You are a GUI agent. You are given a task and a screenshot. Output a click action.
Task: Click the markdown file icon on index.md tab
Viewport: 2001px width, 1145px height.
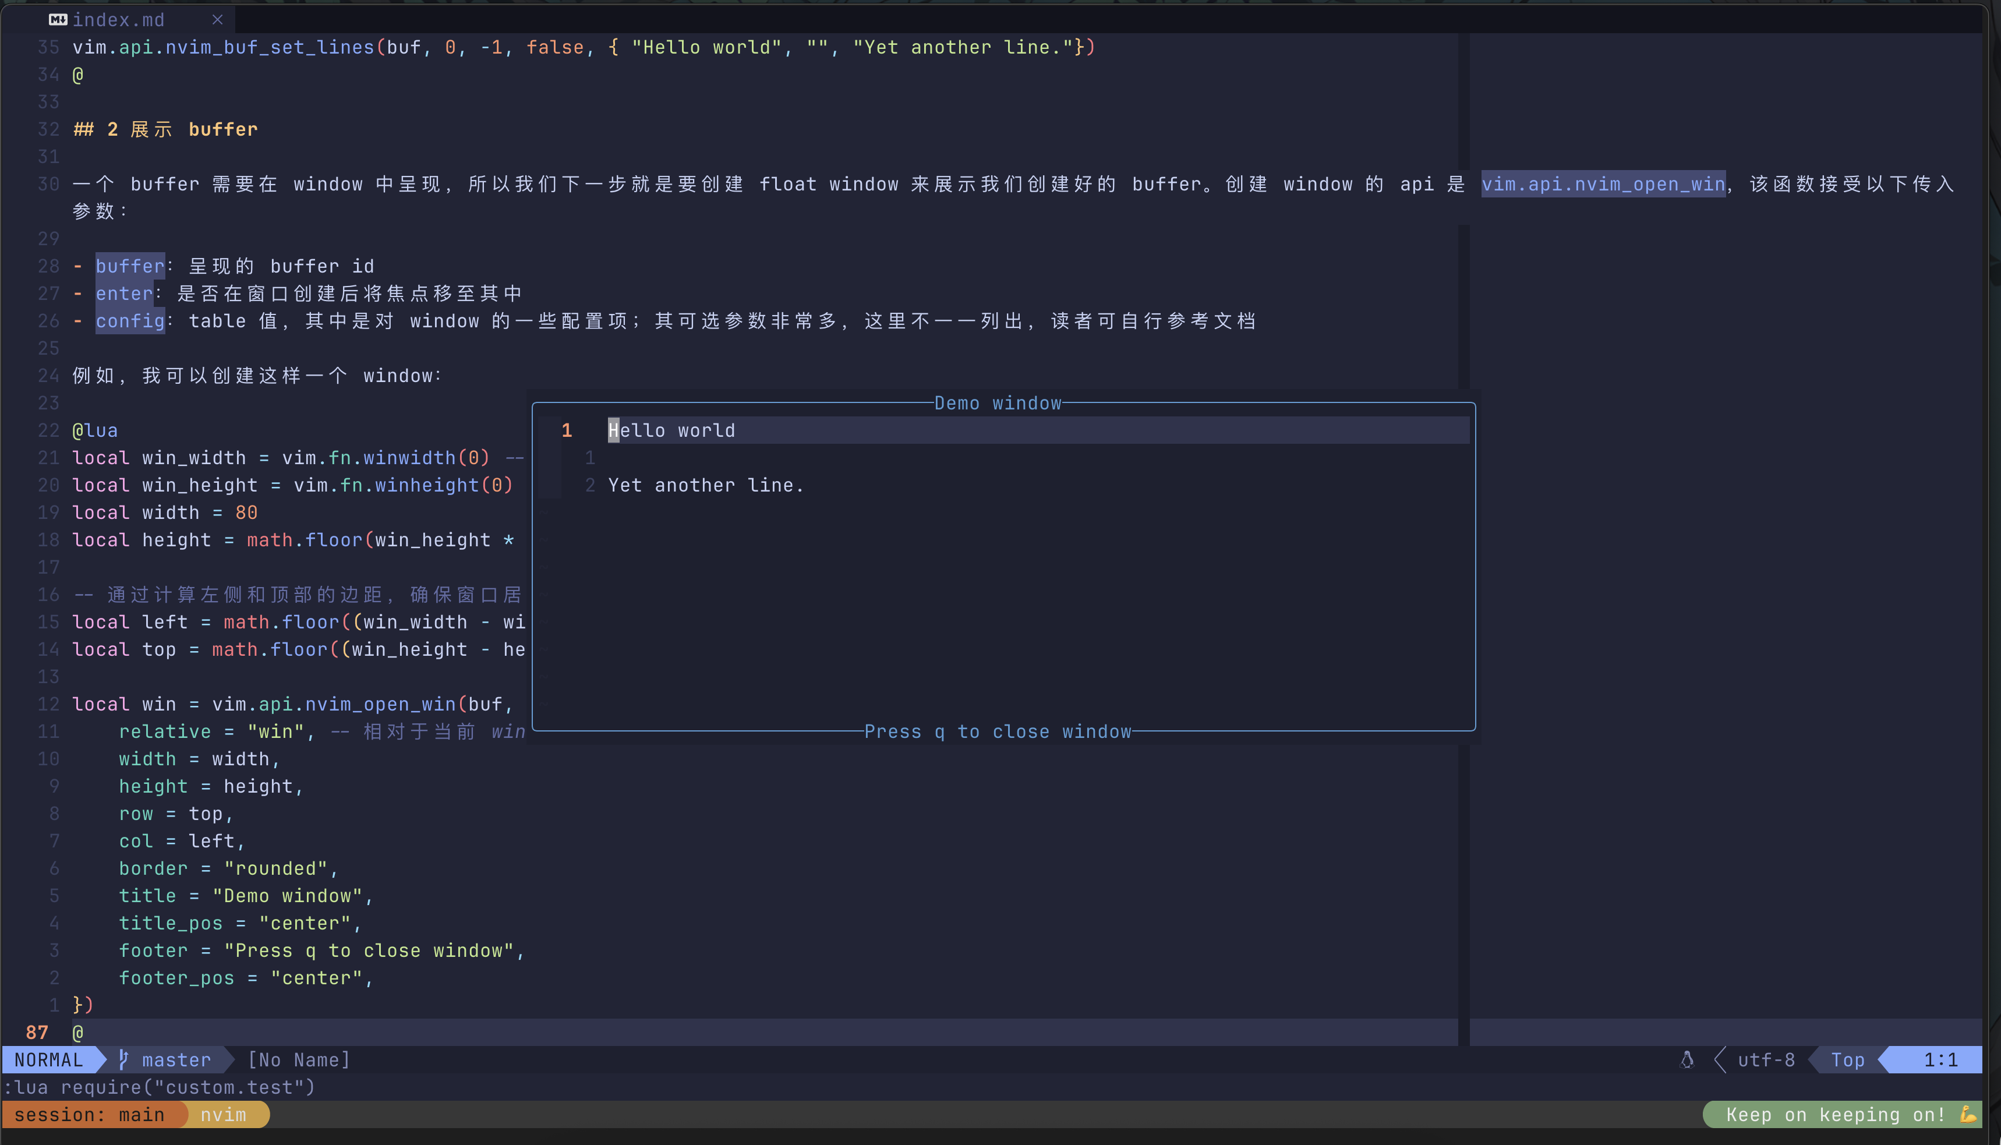58,20
